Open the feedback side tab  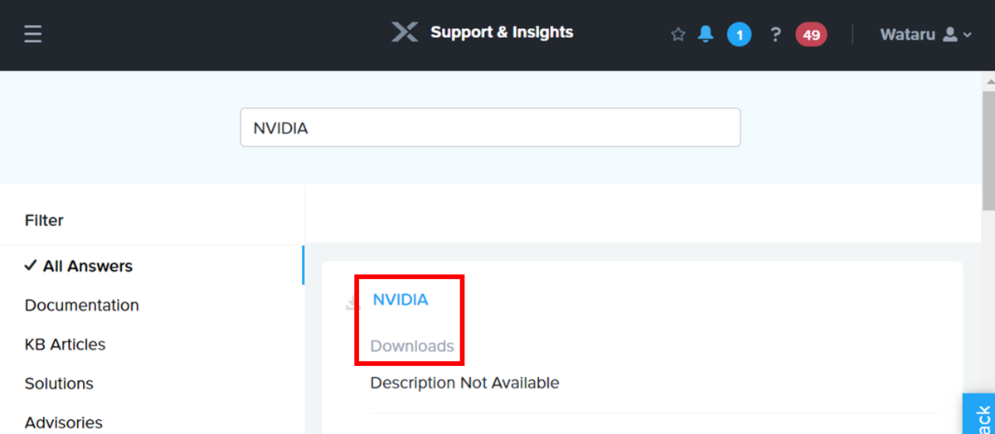[979, 413]
